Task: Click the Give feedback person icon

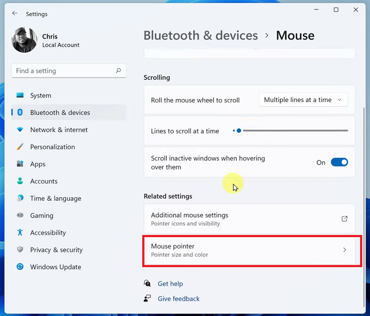Action: (x=147, y=298)
